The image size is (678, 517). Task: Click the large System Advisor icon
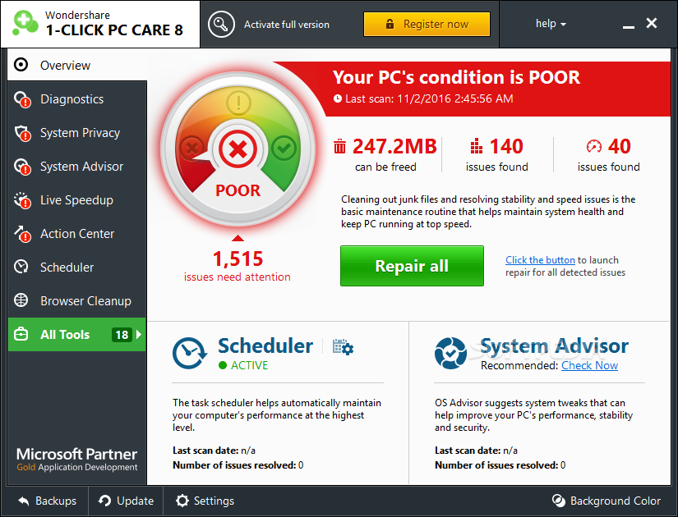(451, 354)
